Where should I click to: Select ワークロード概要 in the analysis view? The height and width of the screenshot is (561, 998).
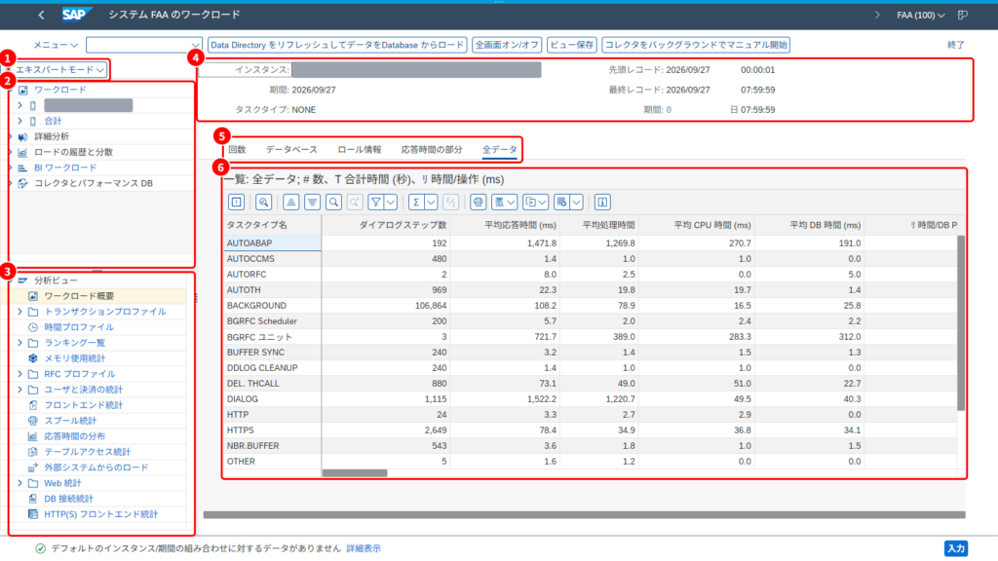(79, 296)
